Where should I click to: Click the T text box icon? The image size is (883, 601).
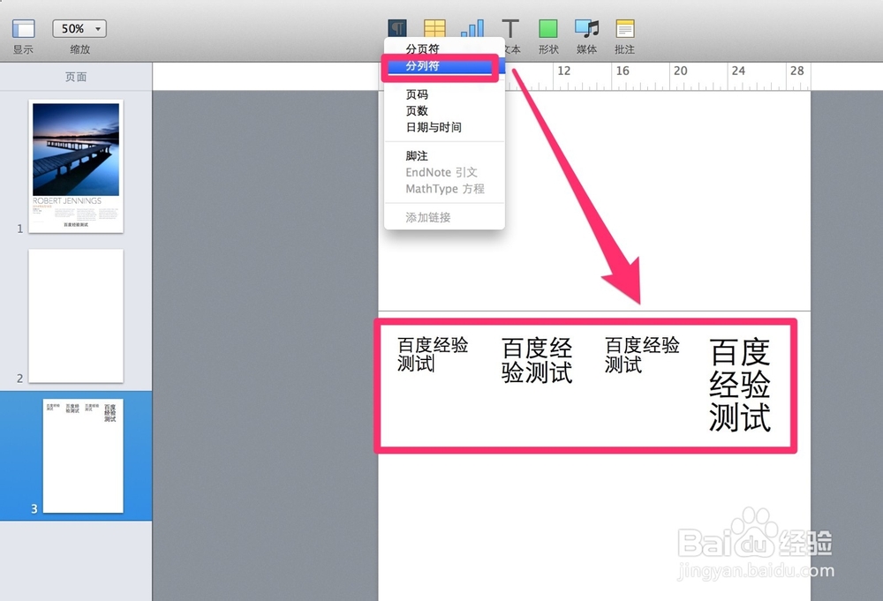click(510, 29)
